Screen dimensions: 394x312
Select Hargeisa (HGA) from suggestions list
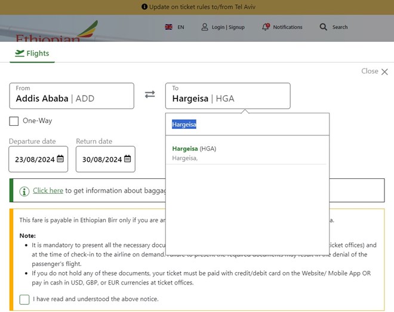[194, 149]
